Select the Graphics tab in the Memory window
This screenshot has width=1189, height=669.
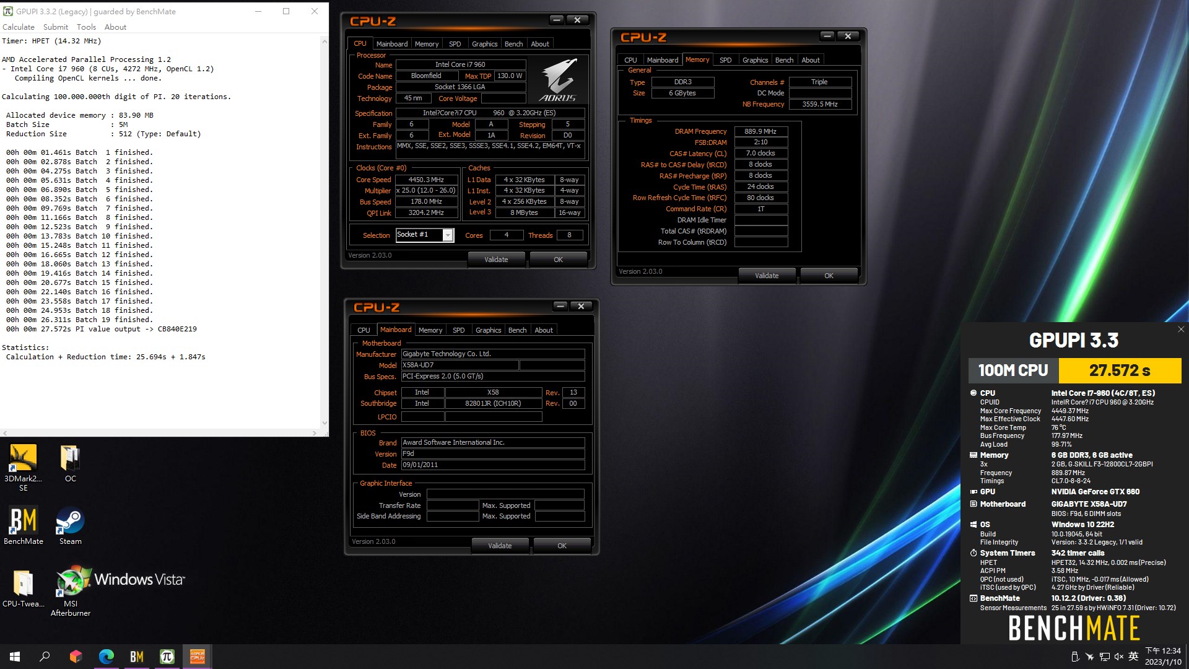pos(755,60)
